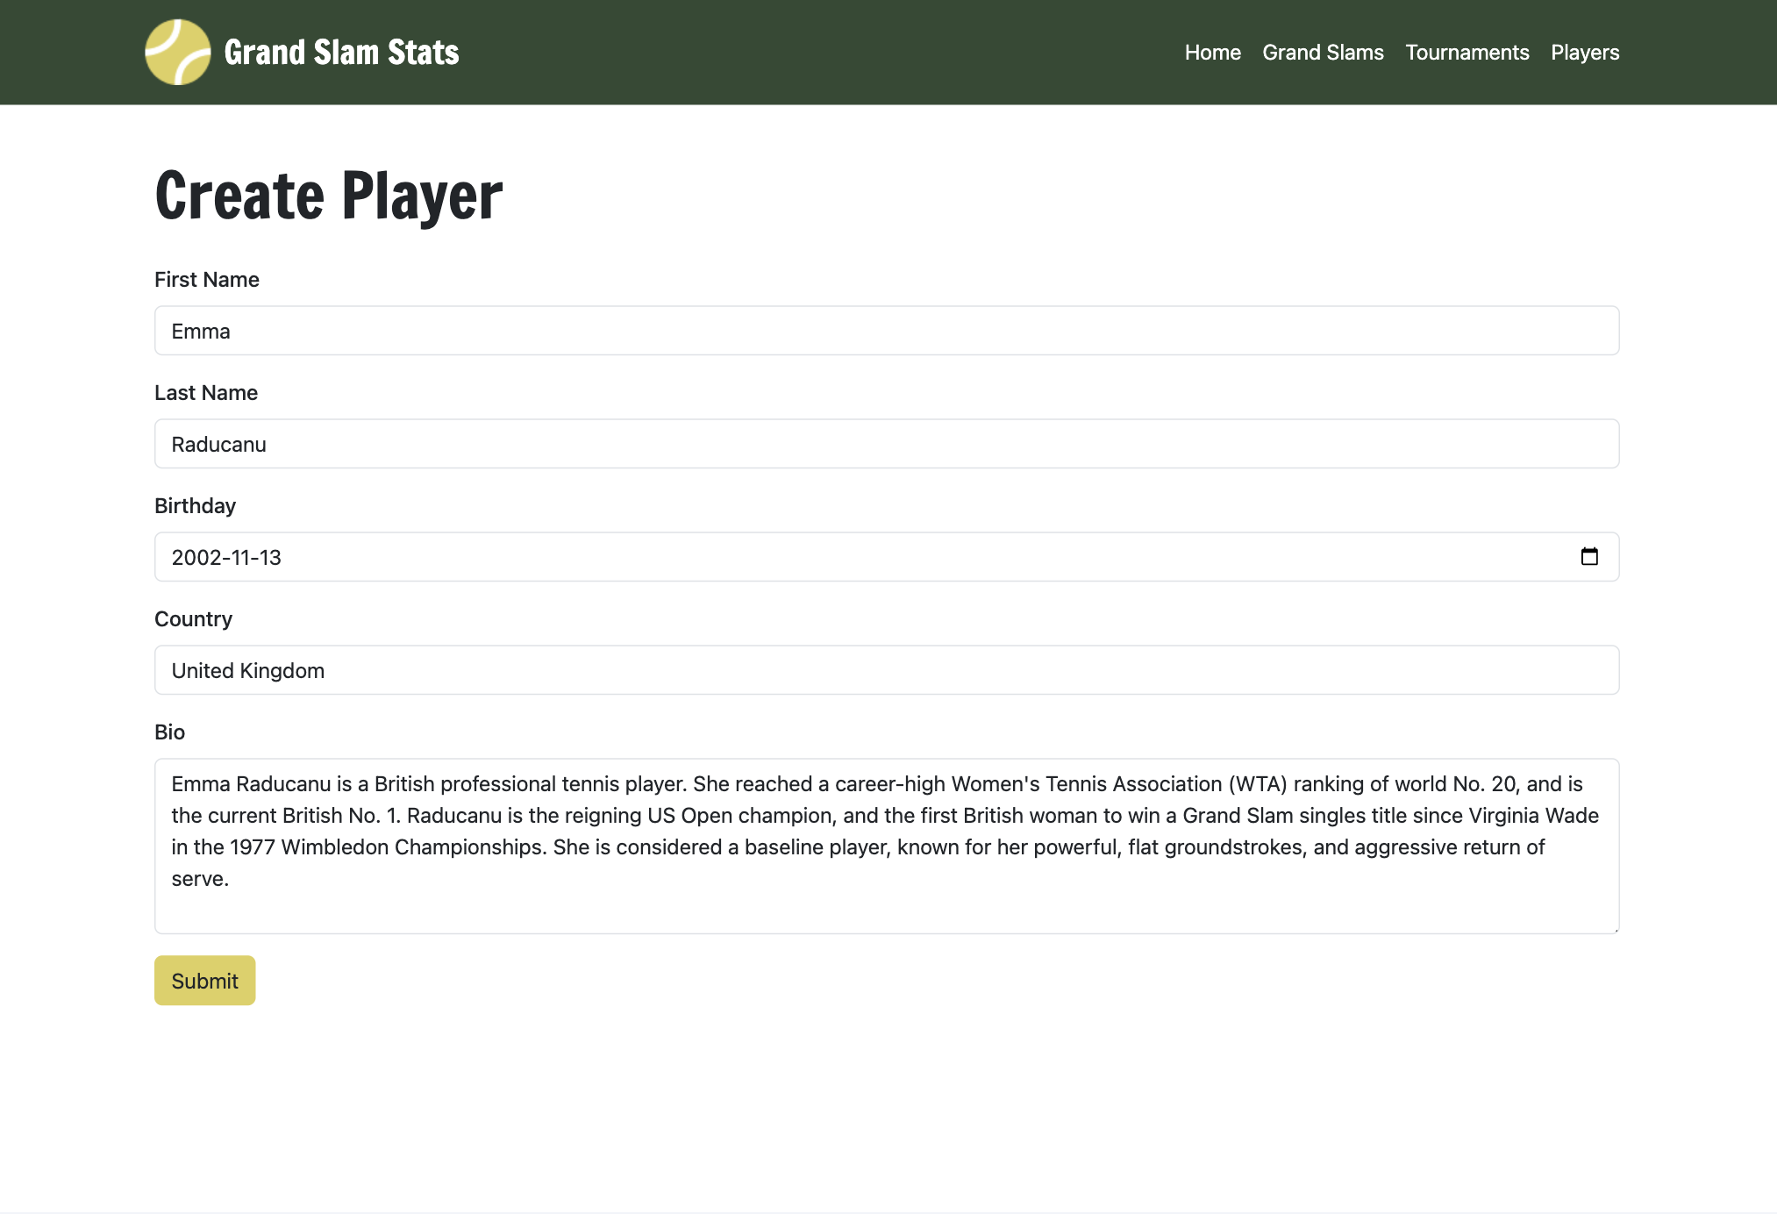Select the Home navigation link
Image resolution: width=1777 pixels, height=1214 pixels.
(1212, 53)
